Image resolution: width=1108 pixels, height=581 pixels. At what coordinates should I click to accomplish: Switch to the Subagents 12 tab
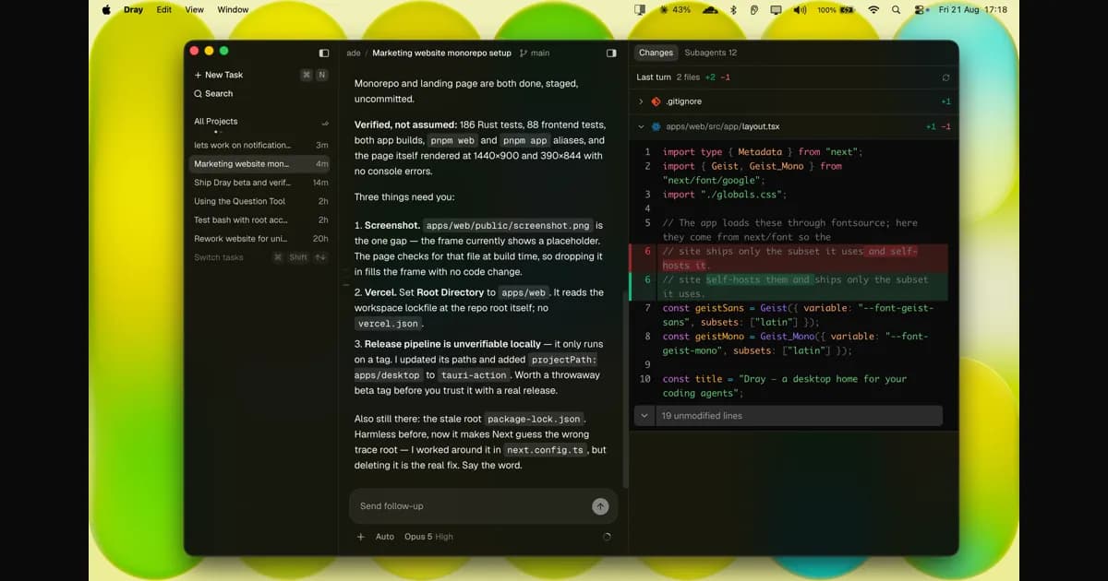(x=711, y=53)
